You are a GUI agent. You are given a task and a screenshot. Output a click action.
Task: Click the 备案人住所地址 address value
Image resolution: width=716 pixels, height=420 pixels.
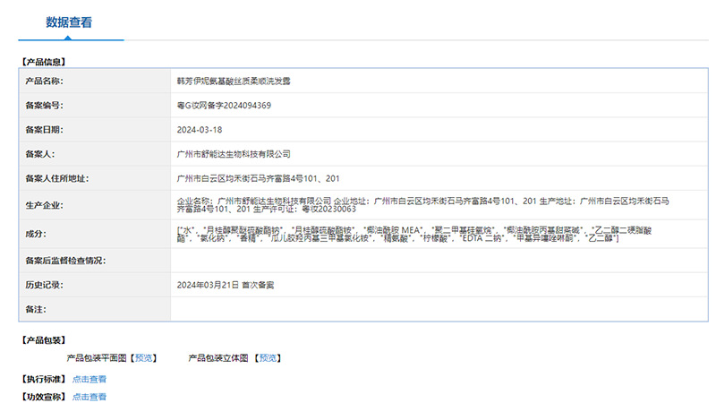[x=258, y=178]
